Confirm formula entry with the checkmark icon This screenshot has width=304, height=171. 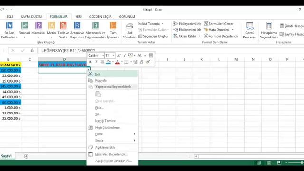23,51
